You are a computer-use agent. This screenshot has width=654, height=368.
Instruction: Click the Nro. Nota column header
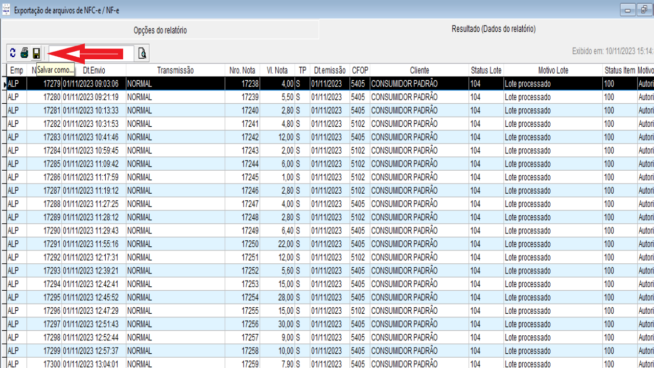click(242, 71)
